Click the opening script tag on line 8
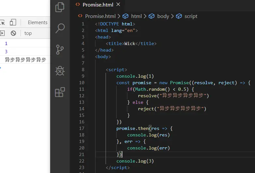Screen dimensions: 255x173 pyautogui.click(x=116, y=70)
